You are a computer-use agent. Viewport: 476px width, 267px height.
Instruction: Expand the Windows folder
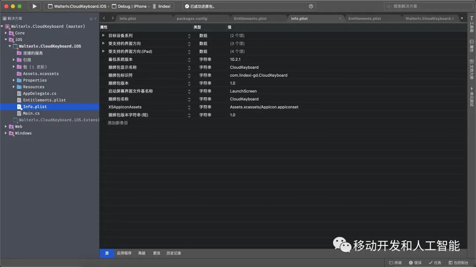click(x=6, y=133)
